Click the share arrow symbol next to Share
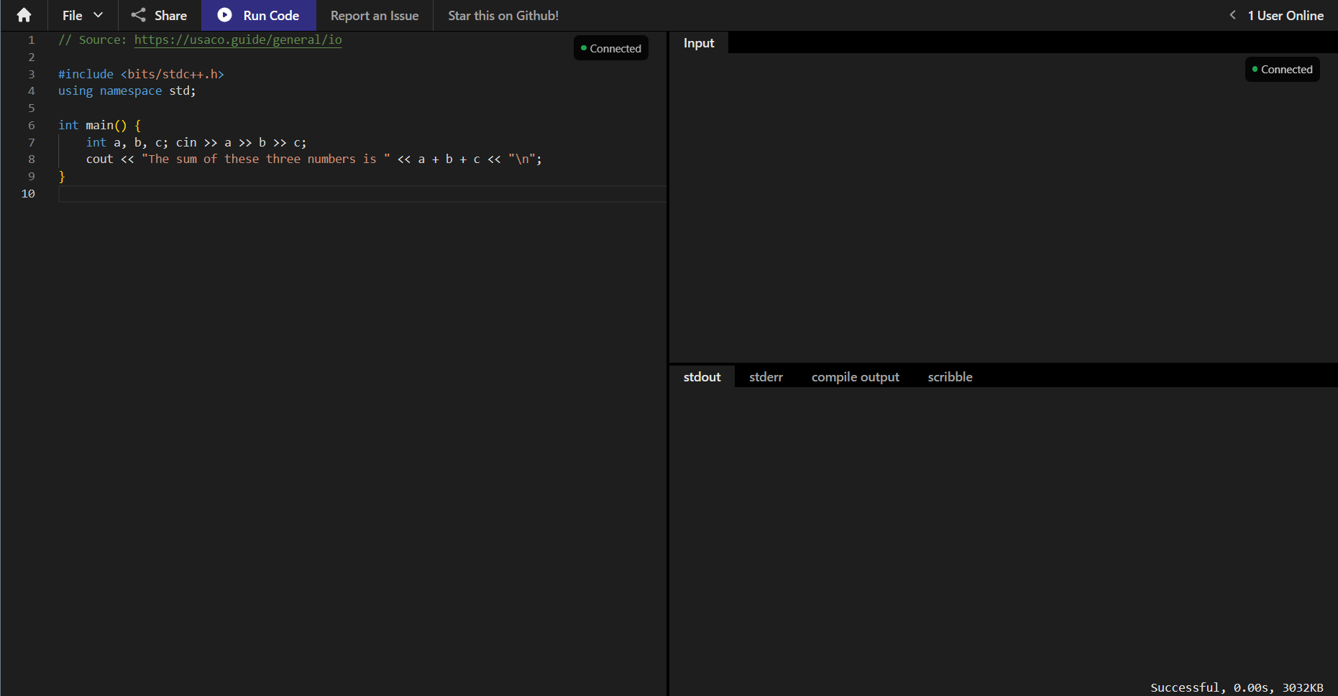This screenshot has height=696, width=1338. pos(138,15)
